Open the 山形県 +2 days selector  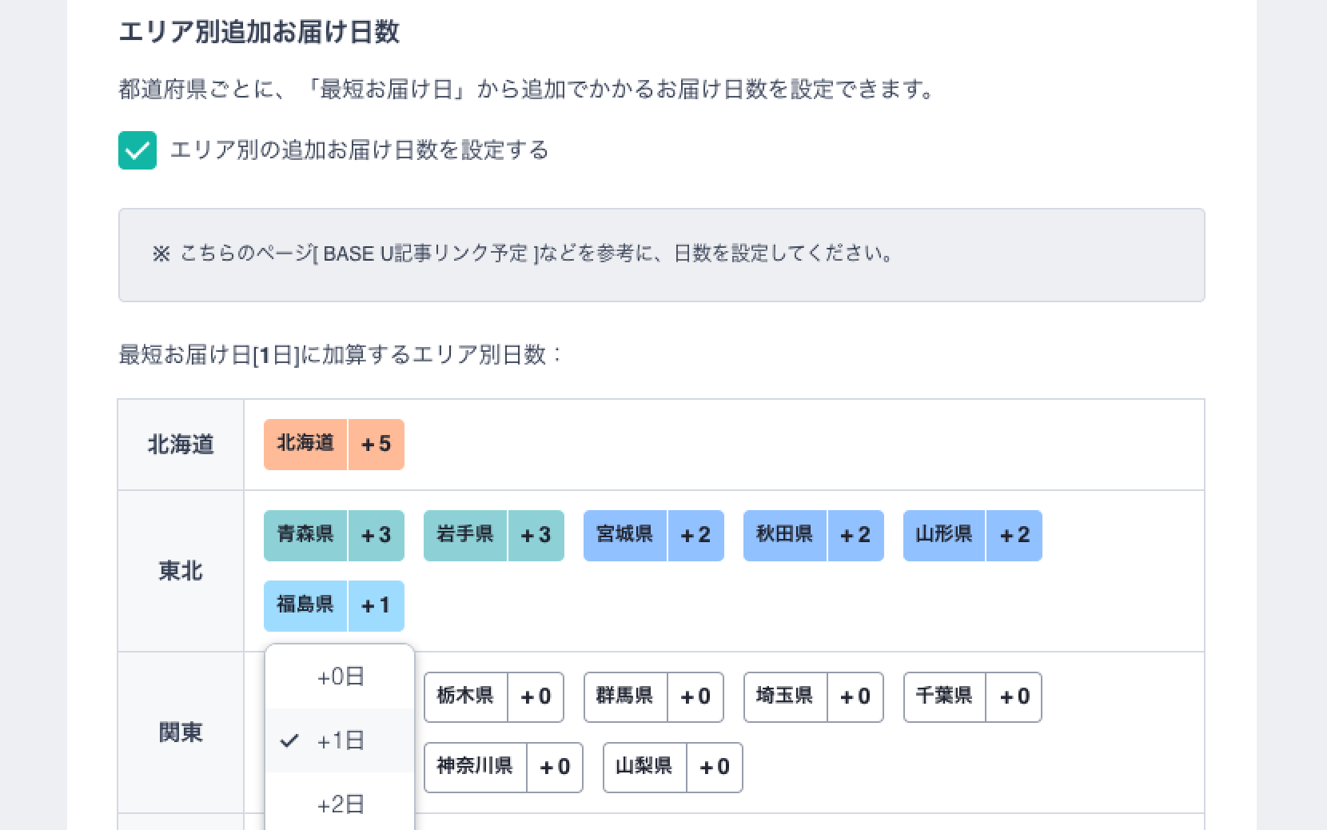pos(973,536)
